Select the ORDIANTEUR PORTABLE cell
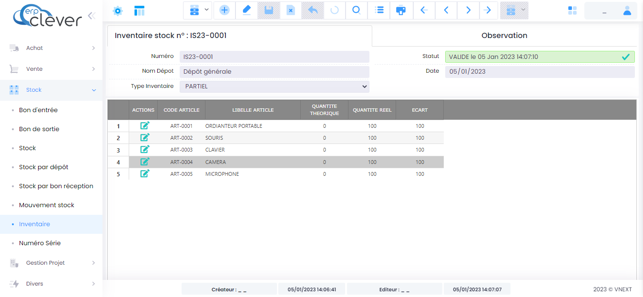Image resolution: width=643 pixels, height=297 pixels. 253,126
